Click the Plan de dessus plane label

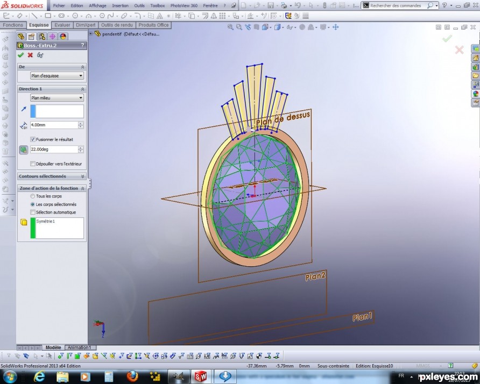283,118
